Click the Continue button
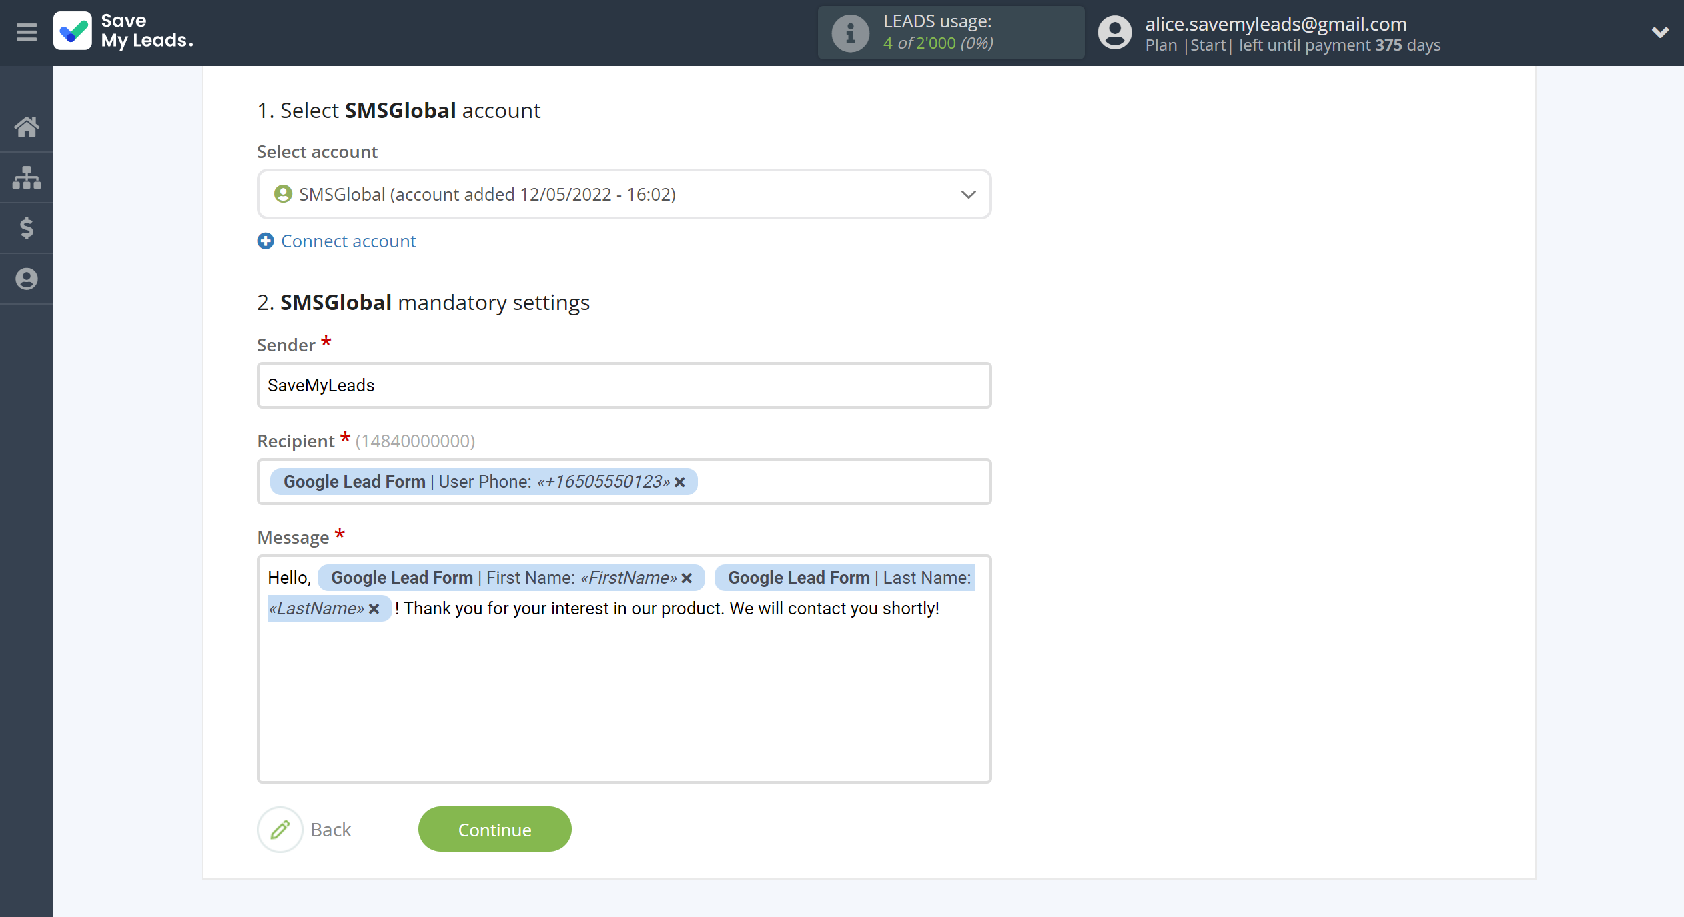Viewport: 1684px width, 917px height. pos(494,829)
